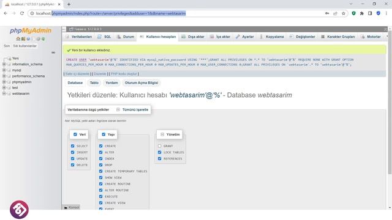
Task: Open the navigation panel settings gear icon
Action: (38, 39)
